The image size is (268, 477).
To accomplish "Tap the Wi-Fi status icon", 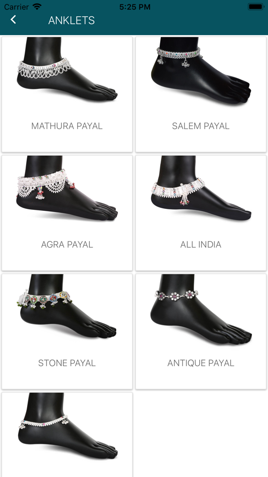I will pyautogui.click(x=37, y=7).
